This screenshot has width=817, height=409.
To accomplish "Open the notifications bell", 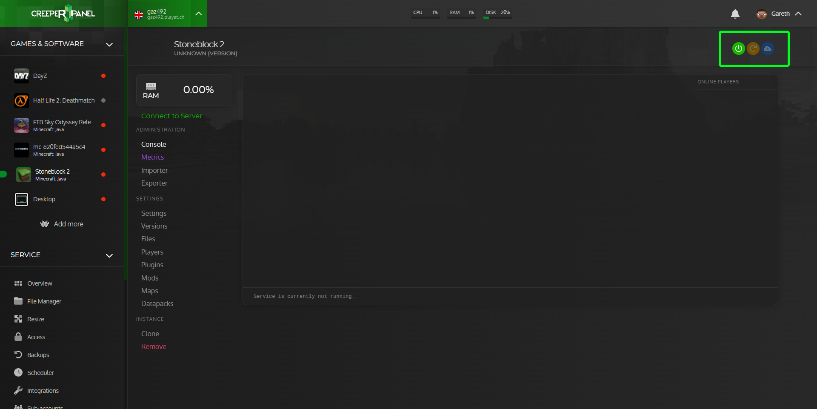I will tap(735, 14).
